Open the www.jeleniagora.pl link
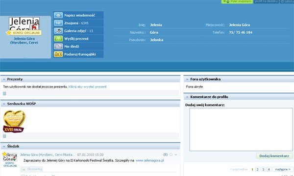Viewport: 294px width, 176px height. (149, 160)
